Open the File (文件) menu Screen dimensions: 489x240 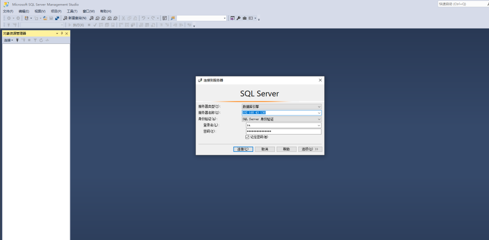click(8, 11)
